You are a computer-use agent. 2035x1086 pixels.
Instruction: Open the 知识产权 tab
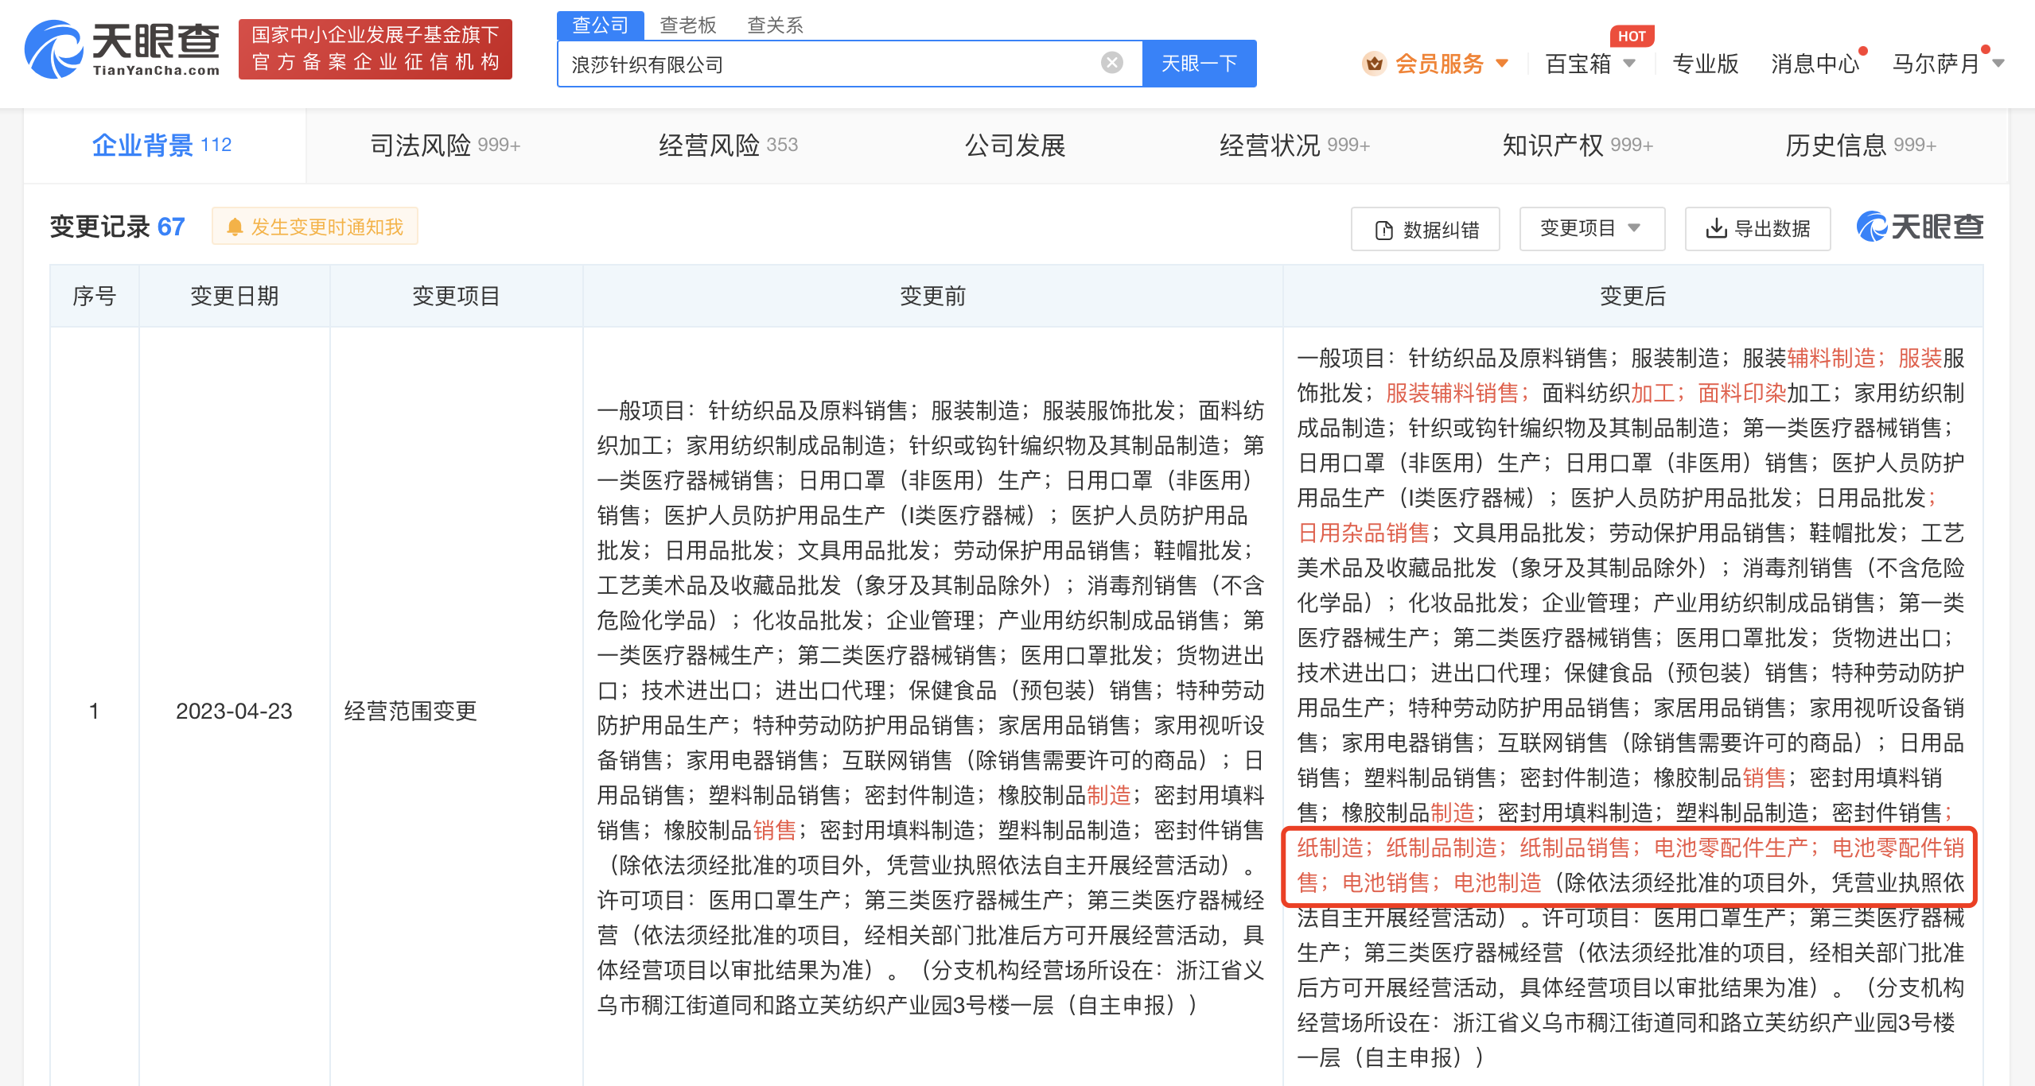point(1577,145)
